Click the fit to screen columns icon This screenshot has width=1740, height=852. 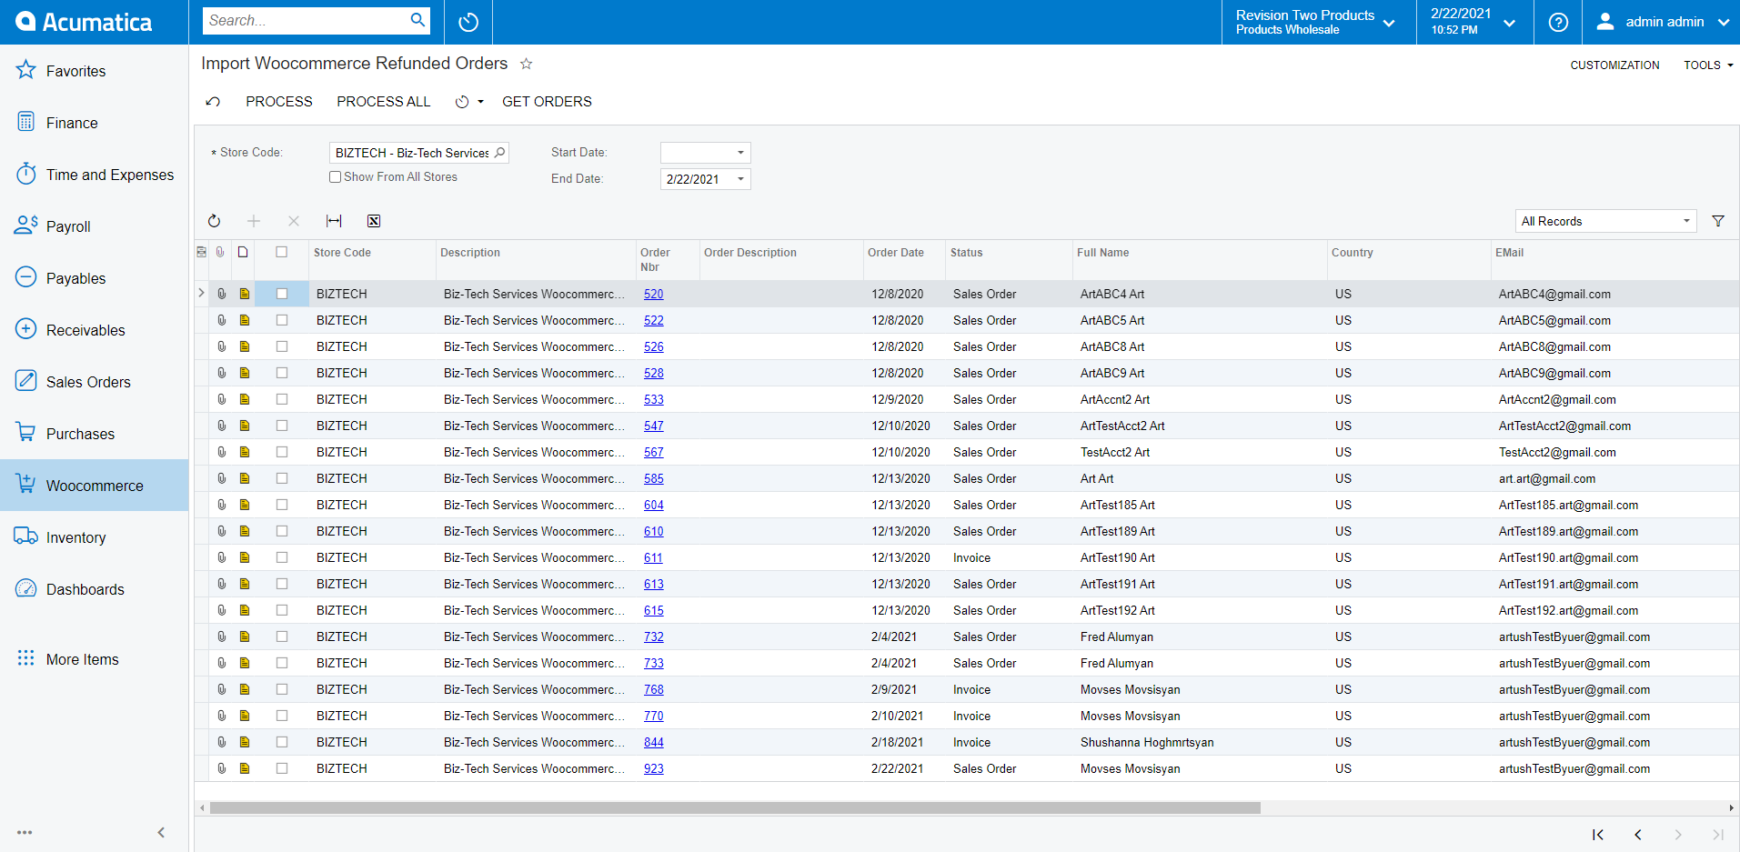point(334,221)
